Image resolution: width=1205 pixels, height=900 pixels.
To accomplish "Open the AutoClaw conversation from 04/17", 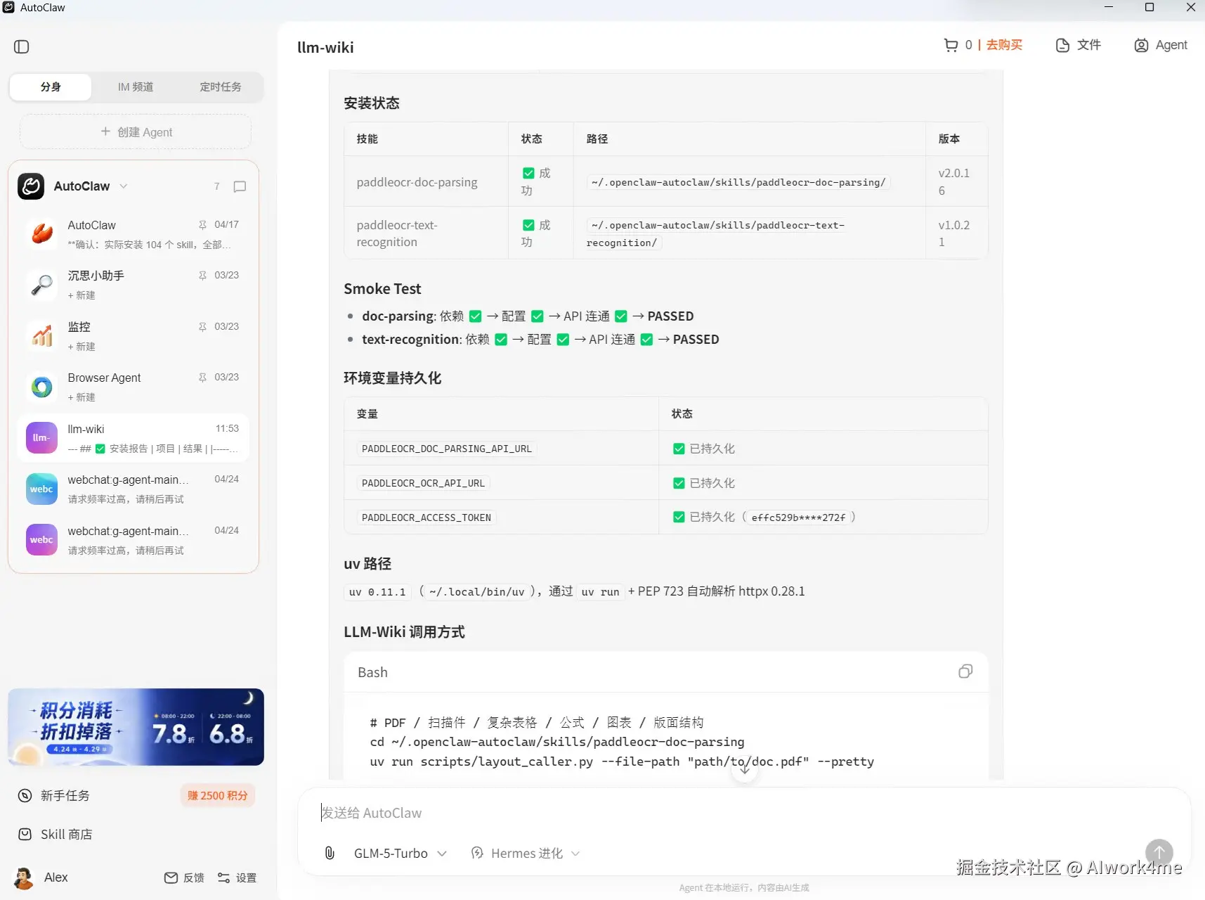I will (x=133, y=234).
